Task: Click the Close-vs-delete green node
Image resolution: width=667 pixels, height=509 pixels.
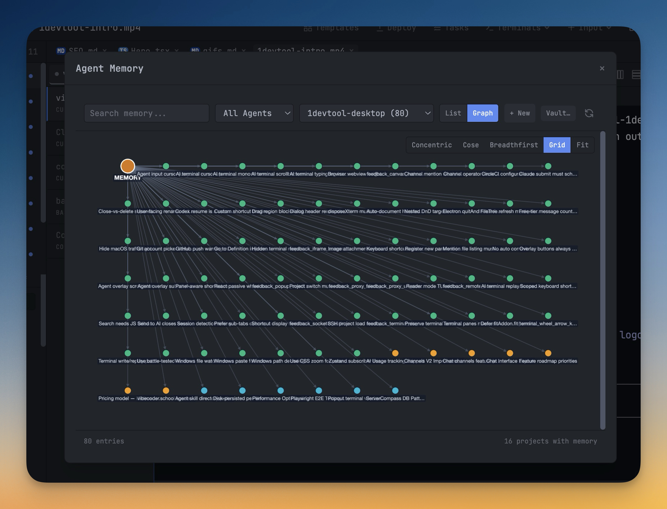Action: (x=128, y=203)
